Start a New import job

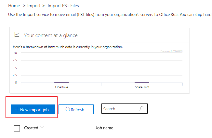33,110
